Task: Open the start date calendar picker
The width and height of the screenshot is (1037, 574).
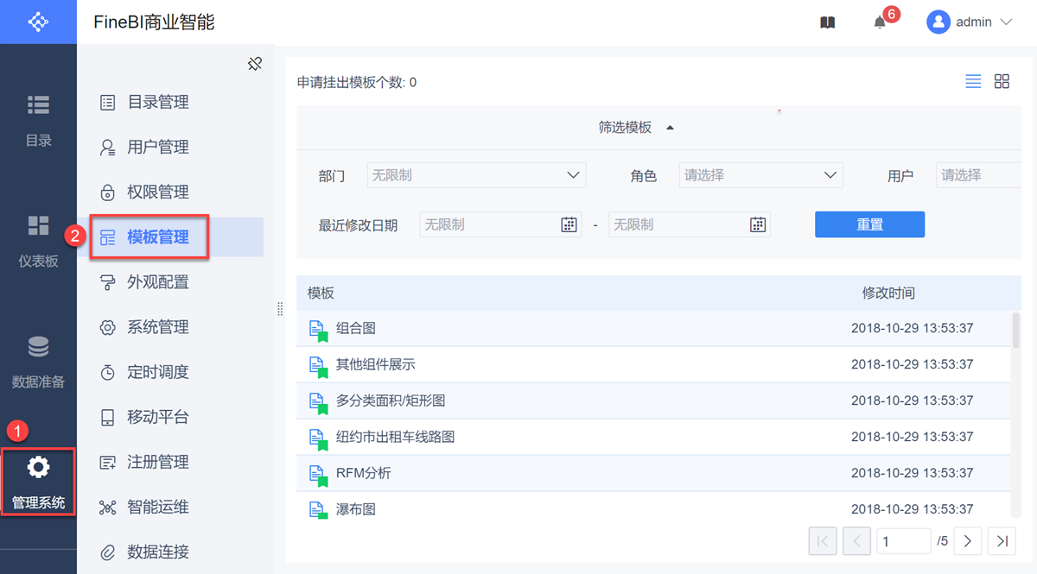Action: click(x=569, y=224)
